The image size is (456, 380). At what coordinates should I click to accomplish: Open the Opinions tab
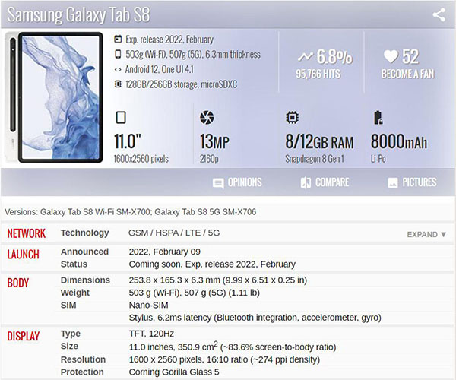[x=237, y=182]
